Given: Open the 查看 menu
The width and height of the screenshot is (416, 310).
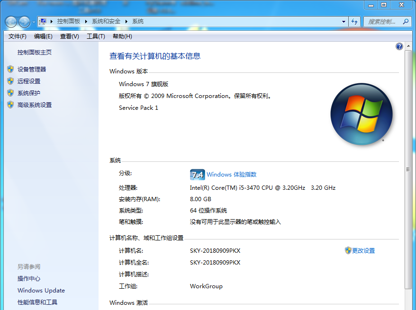Looking at the screenshot, I should 69,36.
